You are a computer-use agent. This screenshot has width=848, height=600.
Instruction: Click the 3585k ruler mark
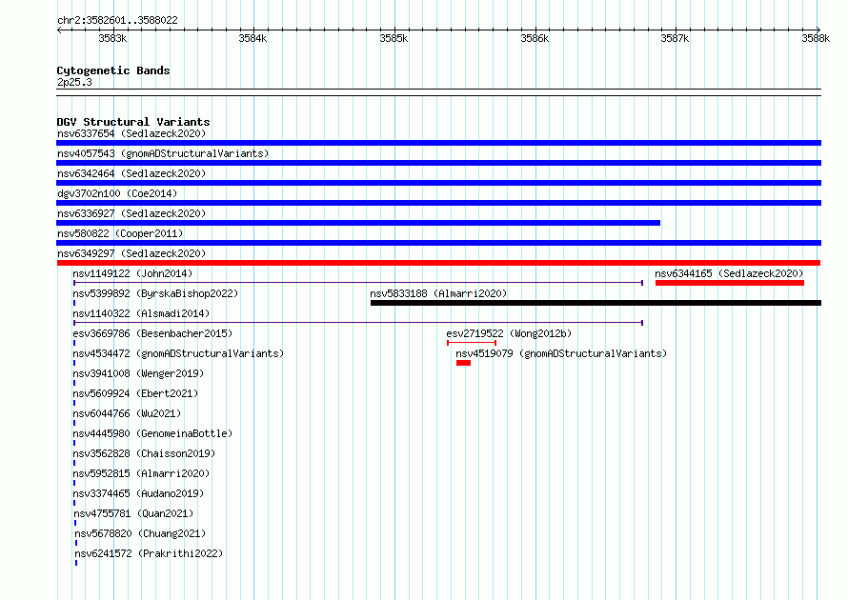click(394, 38)
